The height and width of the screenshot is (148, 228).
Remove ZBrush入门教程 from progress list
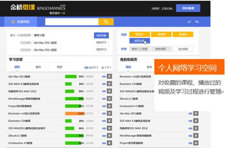click(109, 135)
